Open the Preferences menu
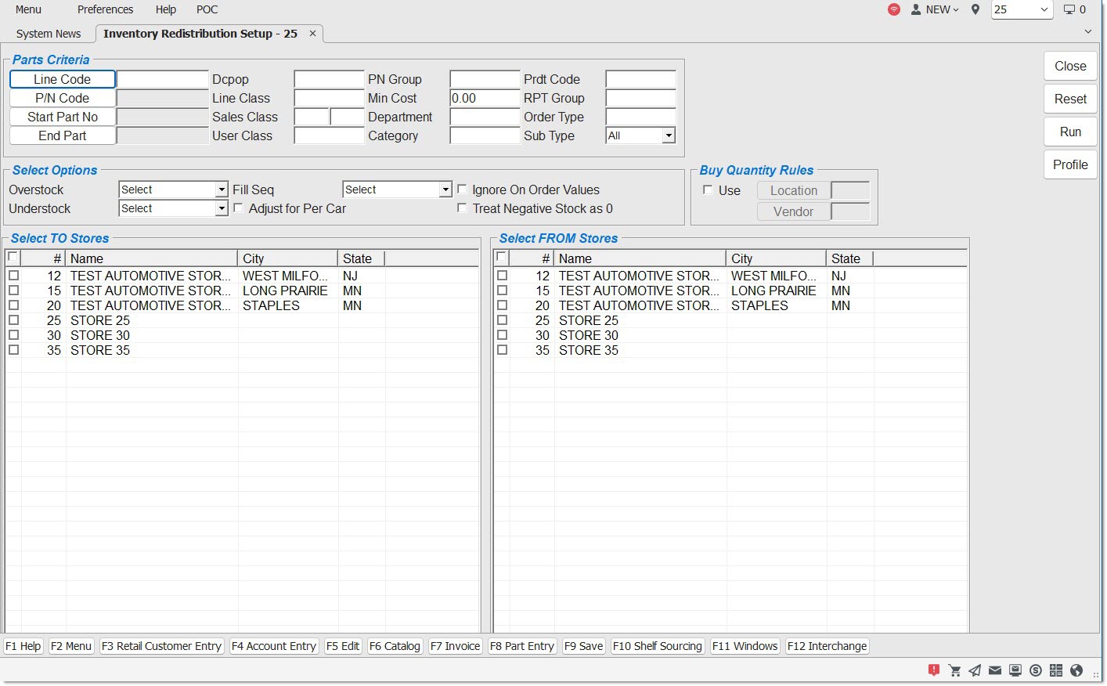Viewport: 1107px width, 686px height. tap(105, 9)
